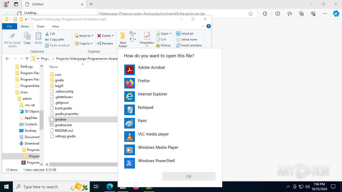342x192 pixels.
Task: Open recent locations dropdown
Action: pos(21,59)
